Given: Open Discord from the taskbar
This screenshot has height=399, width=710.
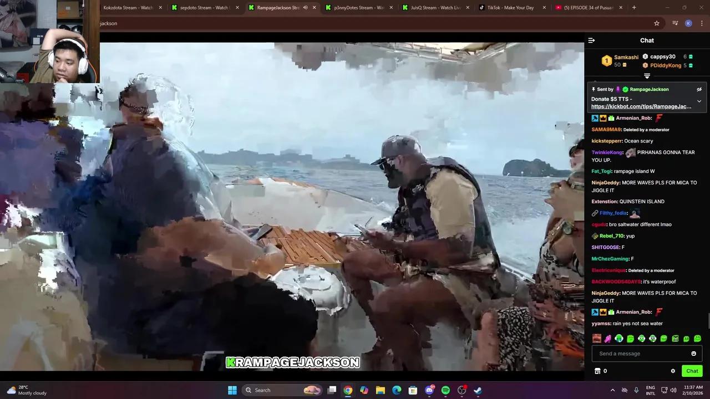Looking at the screenshot, I should pos(429,390).
